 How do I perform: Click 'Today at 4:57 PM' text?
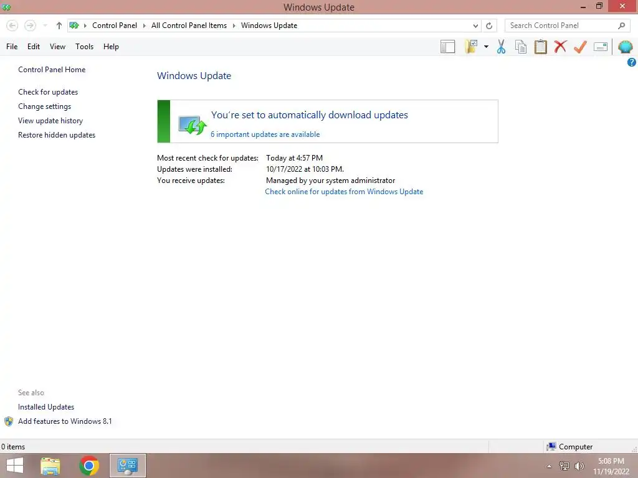[294, 158]
